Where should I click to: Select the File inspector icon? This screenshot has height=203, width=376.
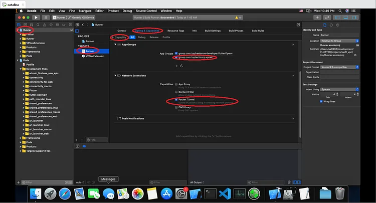(x=325, y=25)
